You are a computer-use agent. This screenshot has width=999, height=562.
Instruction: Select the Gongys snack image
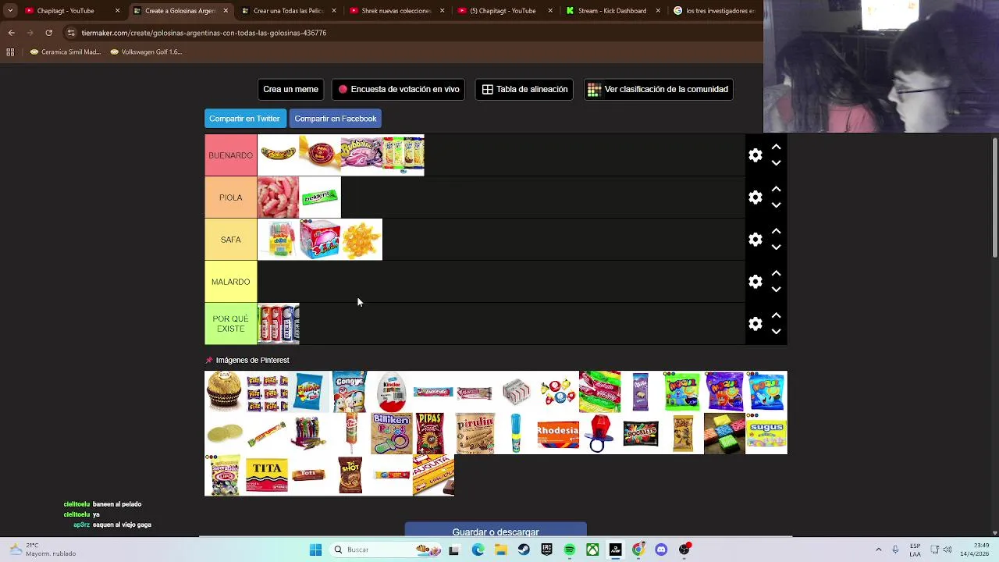pyautogui.click(x=350, y=391)
